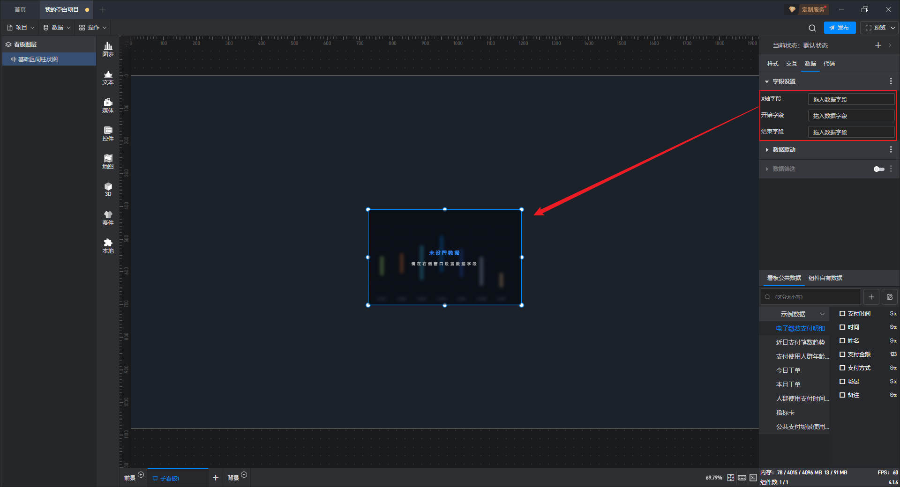
Task: Click the 看板图层 layers icon
Action: [x=8, y=44]
